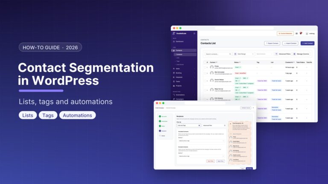
Task: Click Mia Schneider's avatar in the contacts table
Action: tap(212, 73)
